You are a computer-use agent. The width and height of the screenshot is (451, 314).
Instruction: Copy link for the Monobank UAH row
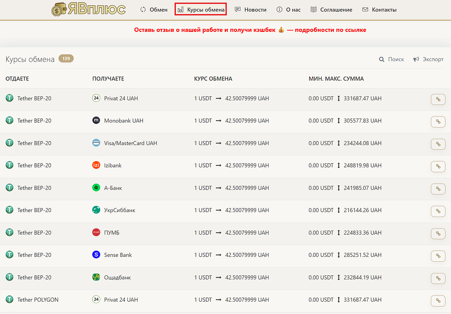(438, 122)
